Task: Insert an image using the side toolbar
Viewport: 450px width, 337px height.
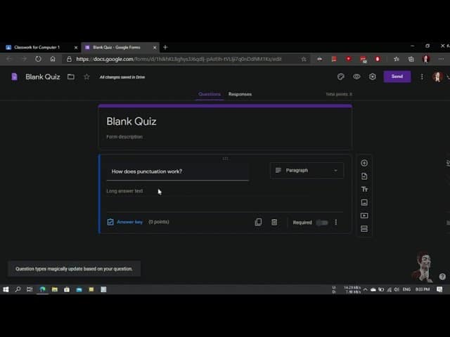Action: 364,203
